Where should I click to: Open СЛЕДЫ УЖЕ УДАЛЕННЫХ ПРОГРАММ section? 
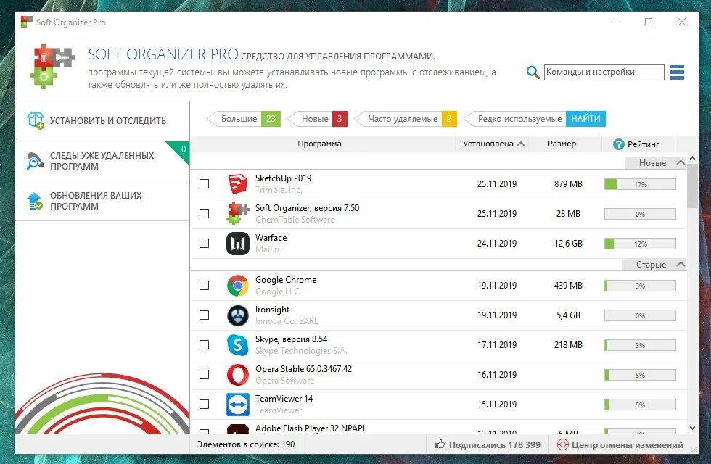click(x=102, y=161)
